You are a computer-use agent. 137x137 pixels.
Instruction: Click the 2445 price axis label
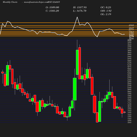point(129,76)
